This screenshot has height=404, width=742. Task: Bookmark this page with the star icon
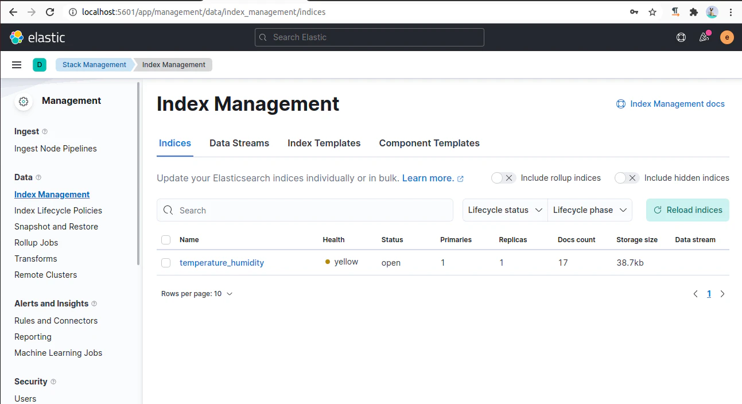point(652,12)
